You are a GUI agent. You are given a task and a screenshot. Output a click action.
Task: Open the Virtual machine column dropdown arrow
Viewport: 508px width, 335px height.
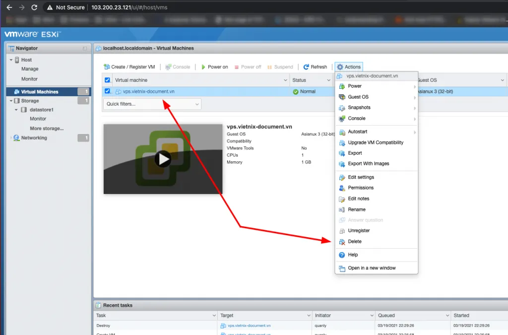[x=285, y=80]
